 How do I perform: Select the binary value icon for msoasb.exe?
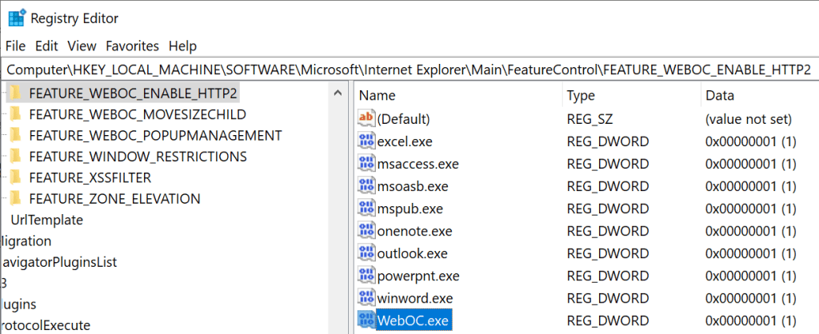point(366,187)
